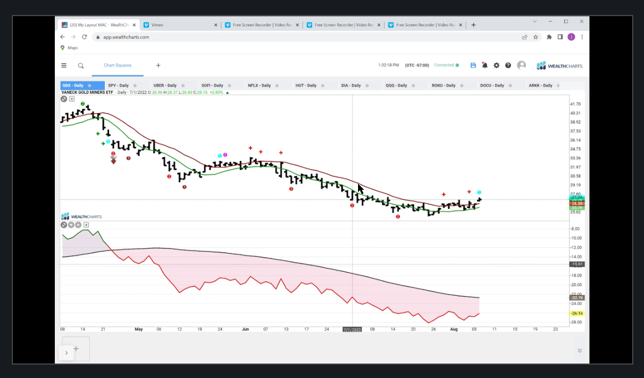Open settings gear in WealthCharts header

point(497,65)
